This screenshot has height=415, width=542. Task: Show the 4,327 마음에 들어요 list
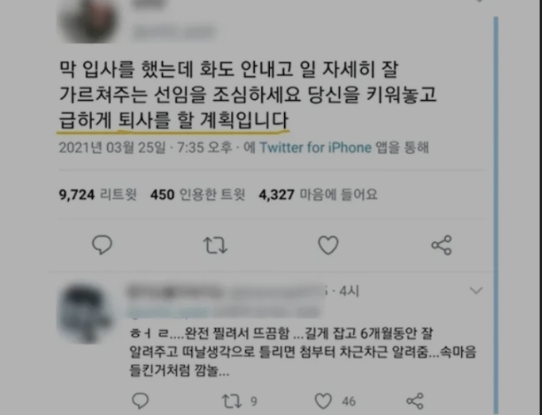pos(318,194)
